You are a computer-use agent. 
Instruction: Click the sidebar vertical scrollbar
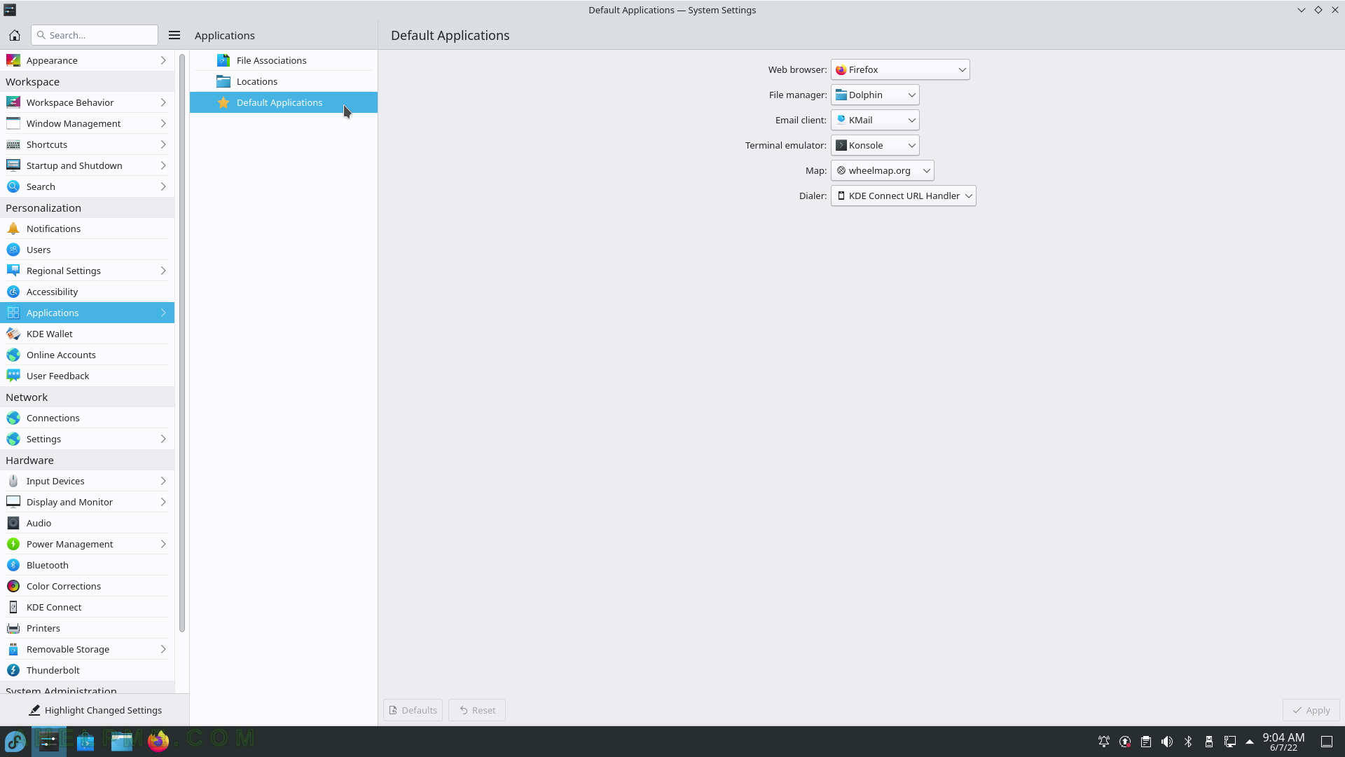(x=182, y=343)
